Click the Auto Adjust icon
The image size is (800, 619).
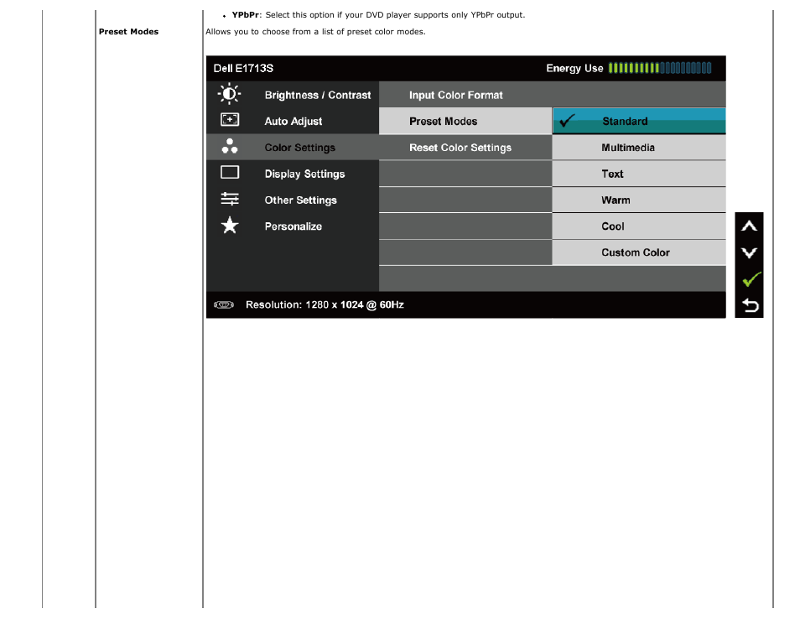[230, 121]
